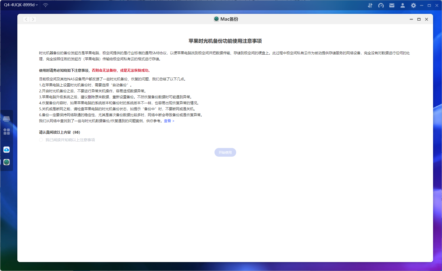Select the 我已阅读并知晓以上注意事项 radio button

click(x=41, y=140)
